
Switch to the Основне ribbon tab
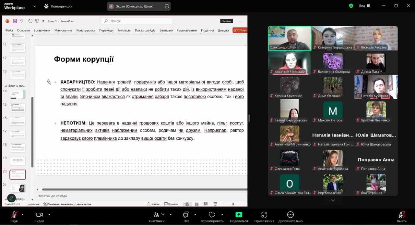(x=23, y=30)
